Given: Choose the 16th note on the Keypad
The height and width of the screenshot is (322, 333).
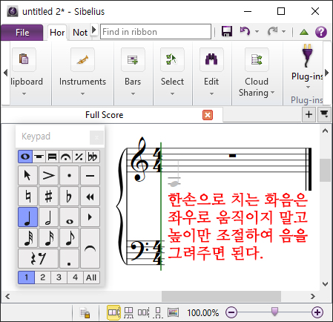Looking at the screenshot, I should (x=48, y=238).
